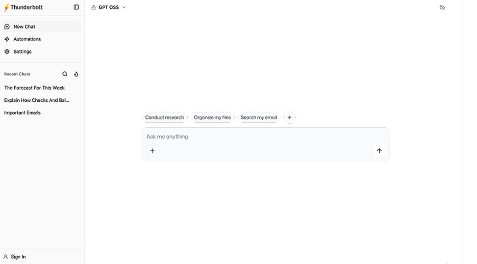Expand more suggestions with plus chip
477x264 pixels.
click(x=290, y=118)
